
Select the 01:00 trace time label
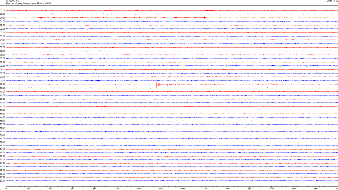tap(2, 18)
